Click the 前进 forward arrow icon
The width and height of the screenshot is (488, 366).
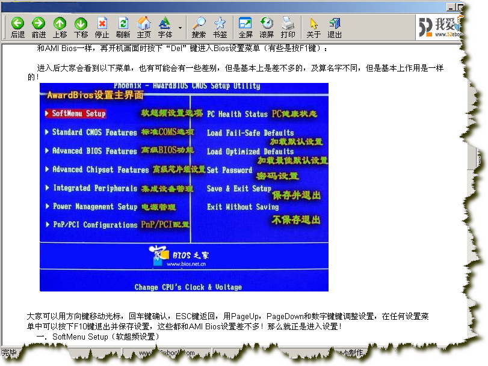click(39, 28)
